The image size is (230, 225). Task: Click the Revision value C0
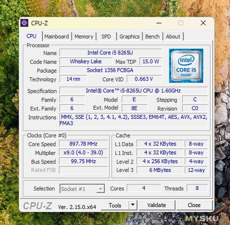tap(195, 108)
